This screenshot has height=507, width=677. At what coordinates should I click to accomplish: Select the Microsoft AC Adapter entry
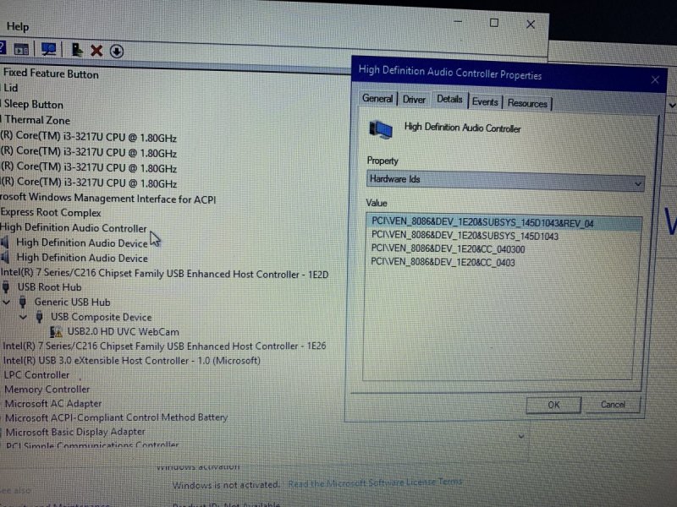[53, 404]
